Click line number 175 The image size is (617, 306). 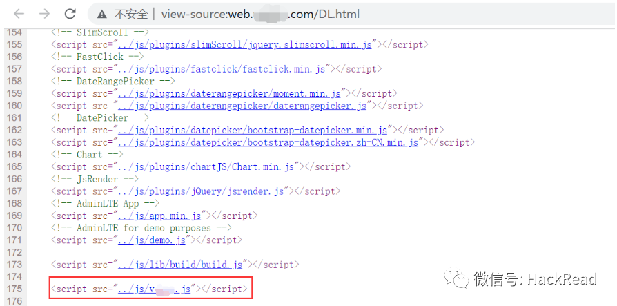click(x=14, y=289)
